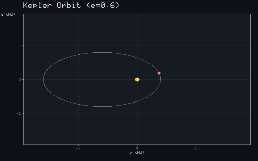The height and width of the screenshot is (161, 258).
Task: Click the 'x (AU)' axis label
Action: point(137,153)
